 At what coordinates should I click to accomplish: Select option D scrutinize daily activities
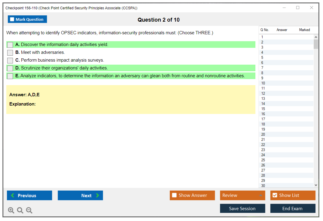click(x=10, y=68)
